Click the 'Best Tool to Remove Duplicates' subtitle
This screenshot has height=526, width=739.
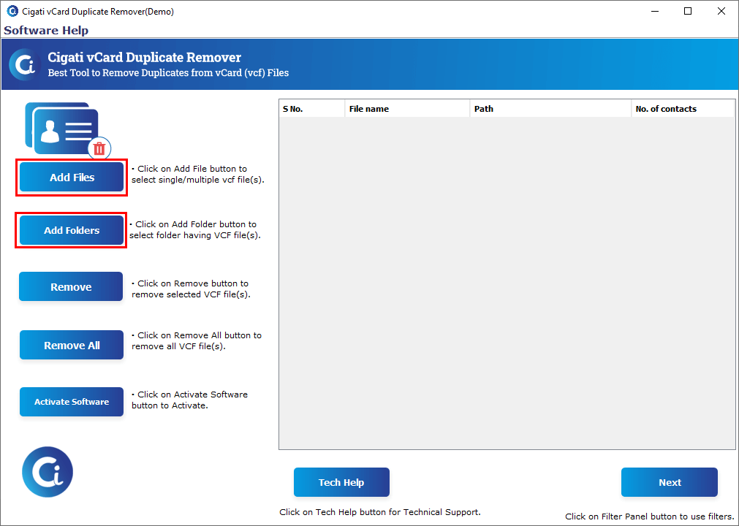(x=168, y=73)
